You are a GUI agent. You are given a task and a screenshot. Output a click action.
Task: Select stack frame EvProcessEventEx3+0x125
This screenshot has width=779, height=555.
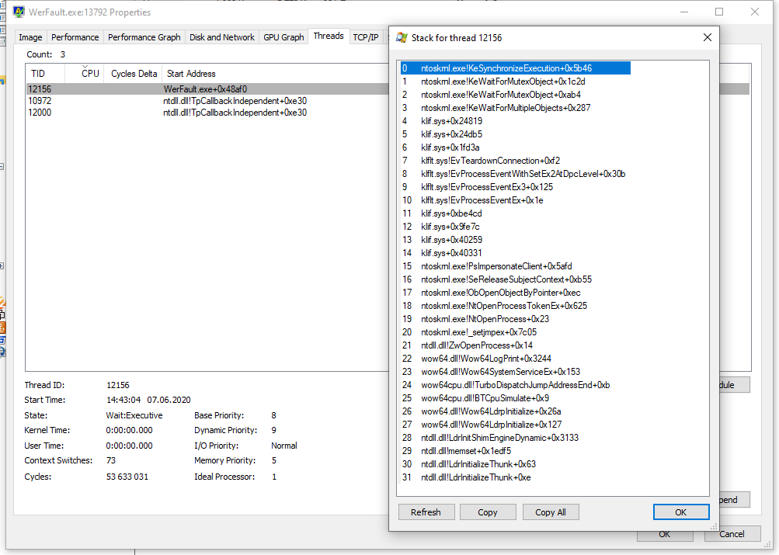pos(516,187)
